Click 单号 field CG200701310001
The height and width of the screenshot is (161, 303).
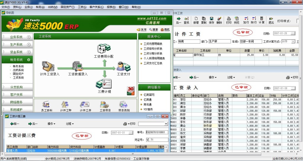157,132
